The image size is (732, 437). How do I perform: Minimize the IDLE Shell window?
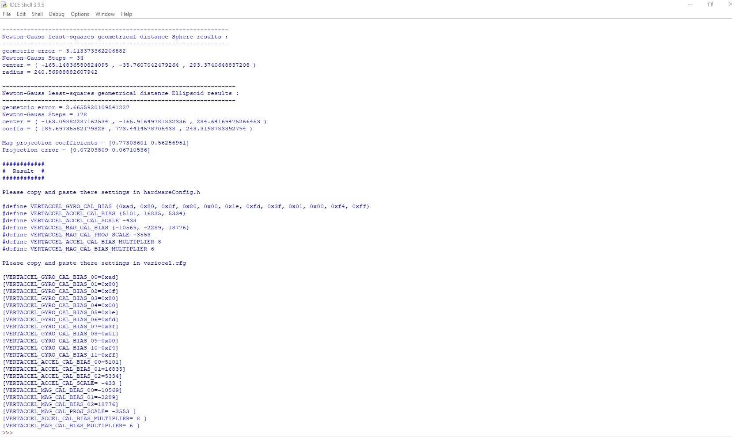pos(690,4)
